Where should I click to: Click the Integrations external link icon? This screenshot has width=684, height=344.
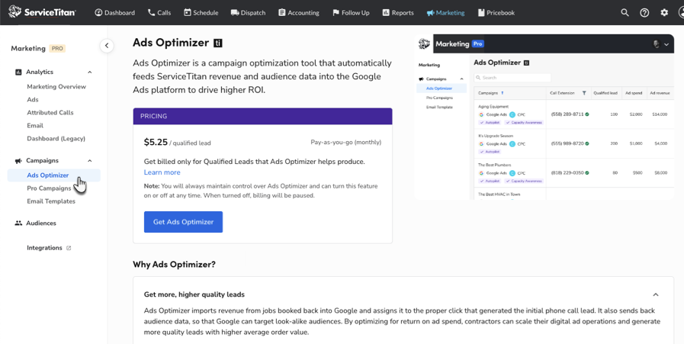pyautogui.click(x=69, y=248)
